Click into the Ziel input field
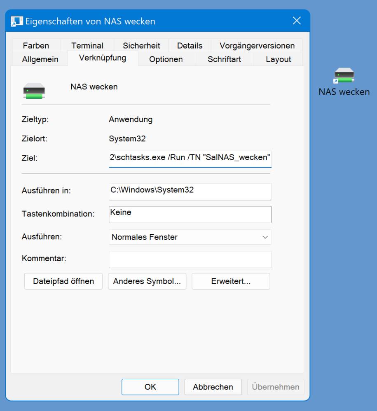 [190, 159]
